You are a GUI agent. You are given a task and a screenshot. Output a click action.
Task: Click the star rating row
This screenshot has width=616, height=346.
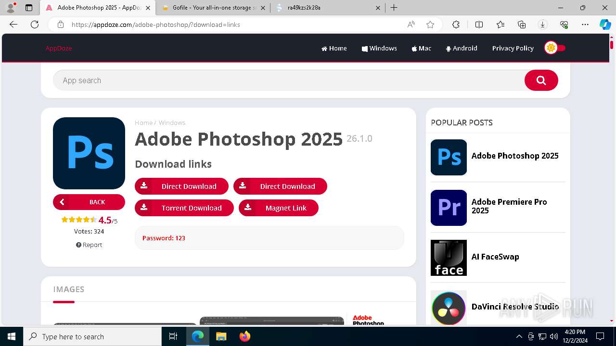pos(79,220)
